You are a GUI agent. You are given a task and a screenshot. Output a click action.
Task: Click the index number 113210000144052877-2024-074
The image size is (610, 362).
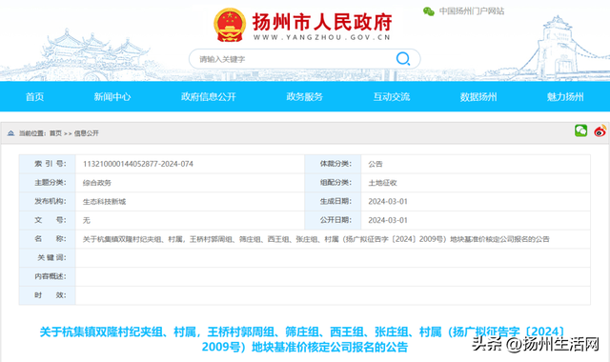point(137,164)
